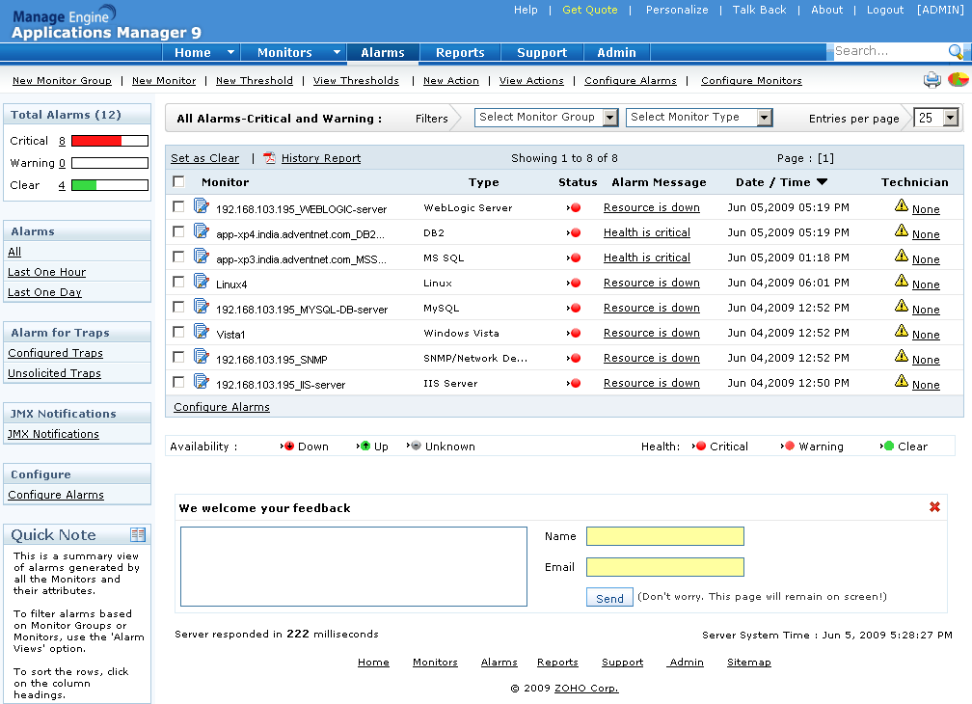The image size is (972, 704).
Task: Click the warning triangle in the WEBLOGIC-server row
Action: click(x=902, y=205)
